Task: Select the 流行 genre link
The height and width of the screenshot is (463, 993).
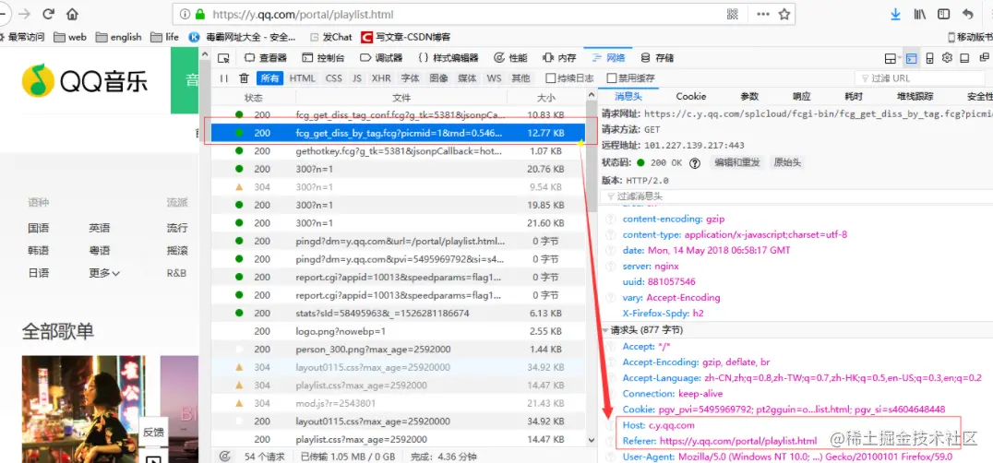Action: pos(177,228)
